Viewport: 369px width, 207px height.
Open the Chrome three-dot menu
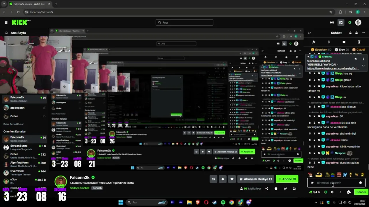pos(365,12)
